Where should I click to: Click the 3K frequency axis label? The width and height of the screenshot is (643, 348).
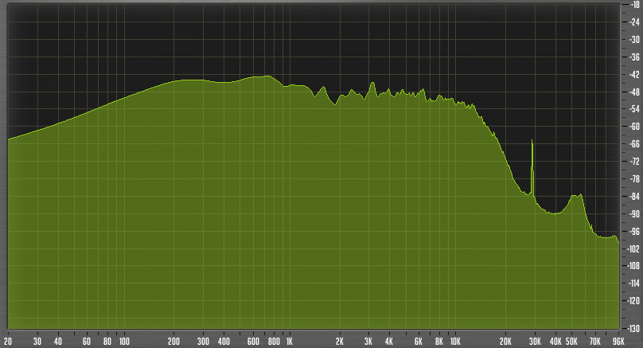tap(368, 342)
